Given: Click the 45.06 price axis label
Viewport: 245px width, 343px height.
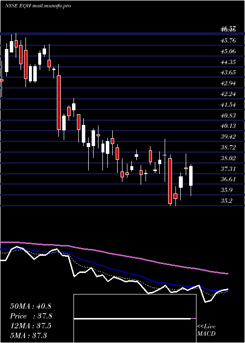Looking at the screenshot, I should click(x=228, y=51).
